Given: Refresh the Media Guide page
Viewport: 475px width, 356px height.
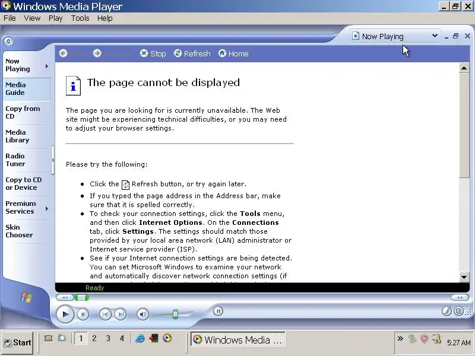Looking at the screenshot, I should tap(192, 53).
